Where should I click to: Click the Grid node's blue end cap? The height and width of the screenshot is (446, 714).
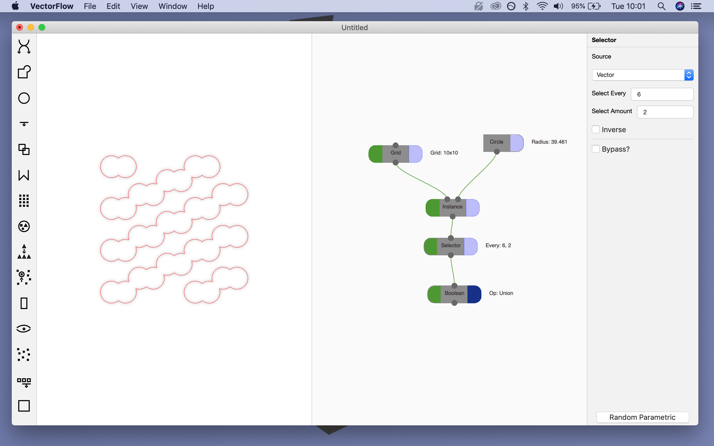point(415,154)
